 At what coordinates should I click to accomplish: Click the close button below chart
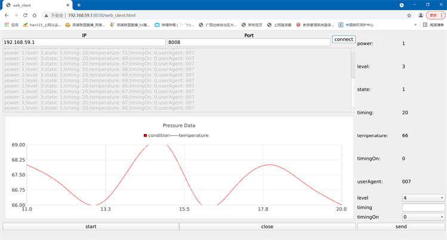pos(267,226)
